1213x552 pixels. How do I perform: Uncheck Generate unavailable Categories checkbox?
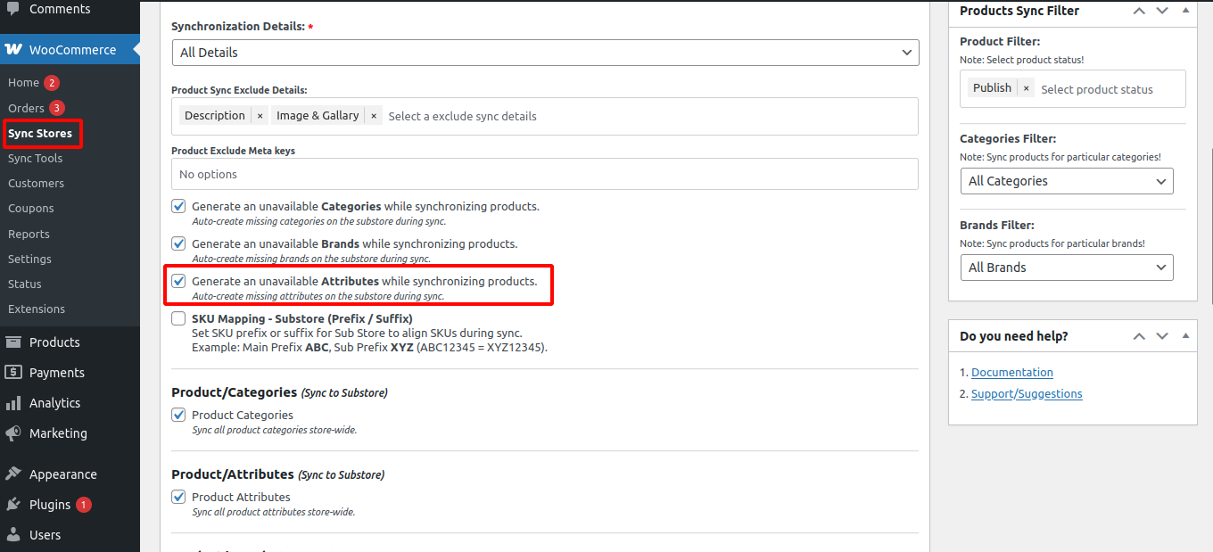coord(178,206)
